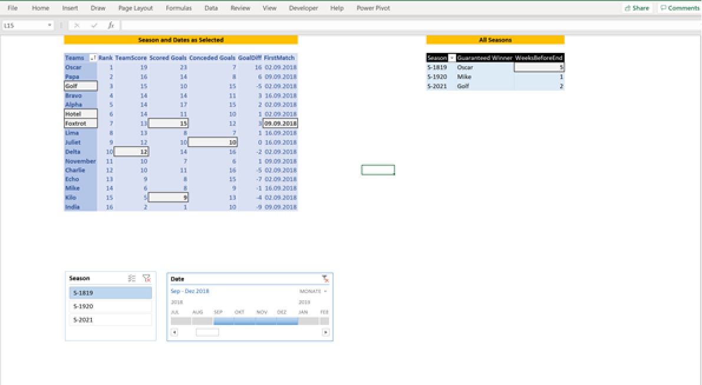Select S-1920 in the Season slicer
Screen dimensions: 702x385
coord(111,306)
